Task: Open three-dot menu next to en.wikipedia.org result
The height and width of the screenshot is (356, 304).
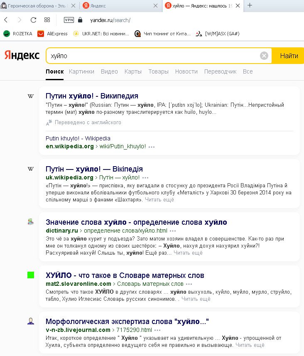Action: tap(152, 147)
